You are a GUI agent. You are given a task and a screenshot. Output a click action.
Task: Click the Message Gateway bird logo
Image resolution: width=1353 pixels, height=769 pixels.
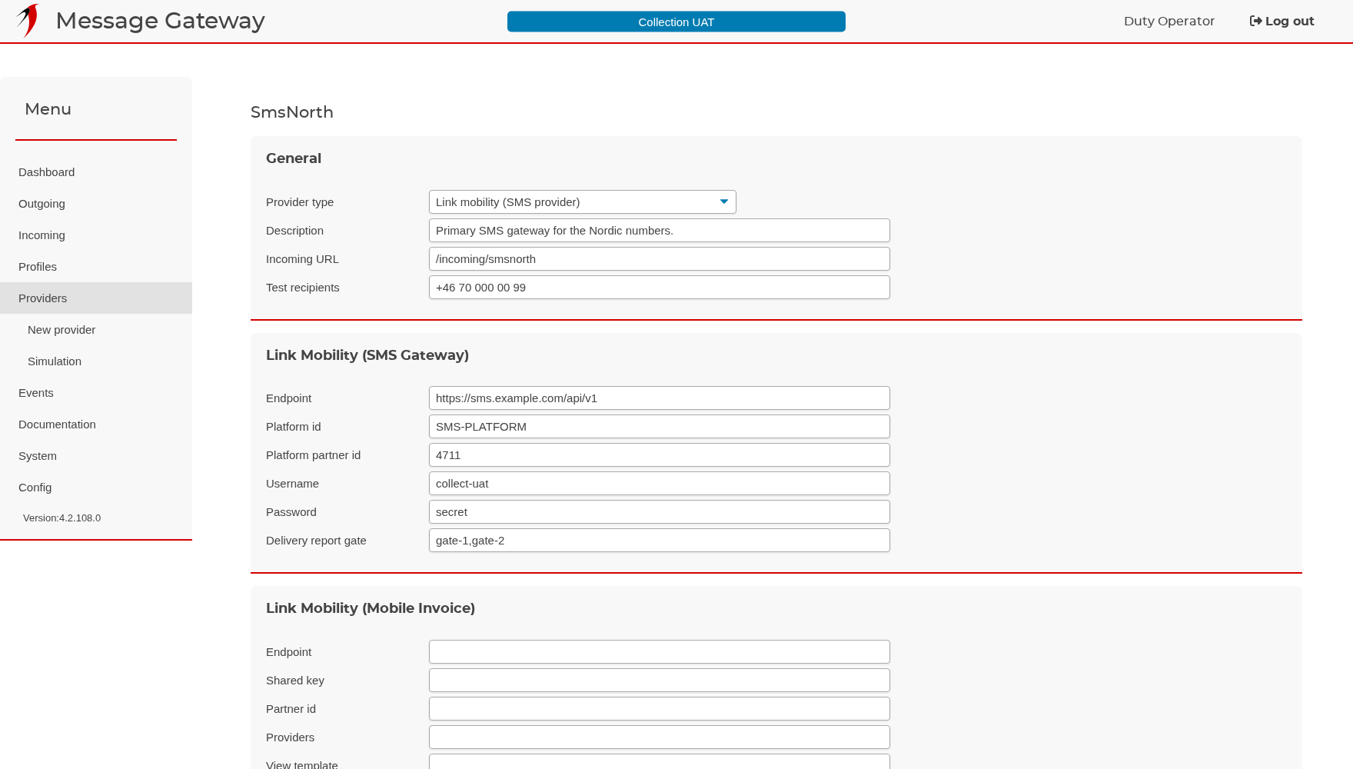[28, 21]
